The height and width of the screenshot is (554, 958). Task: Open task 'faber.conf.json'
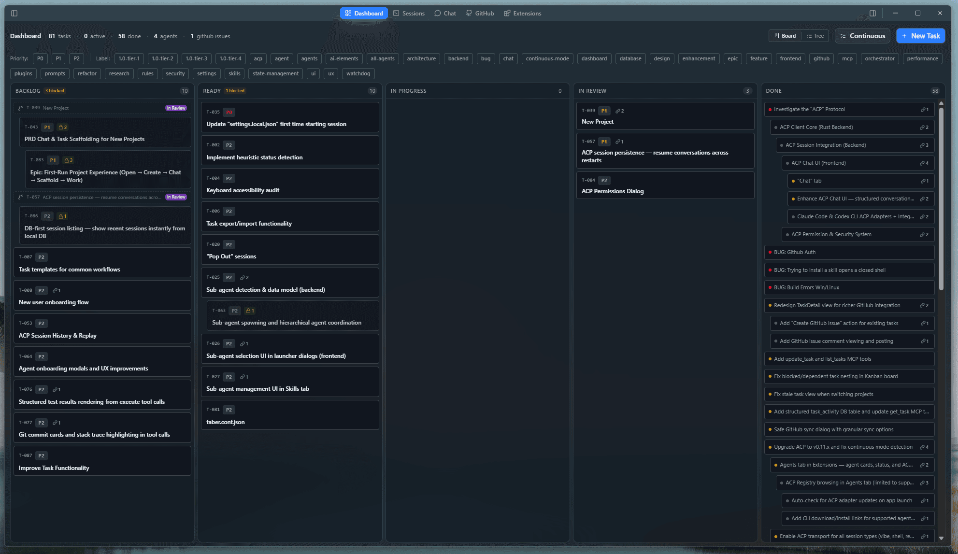pos(290,415)
